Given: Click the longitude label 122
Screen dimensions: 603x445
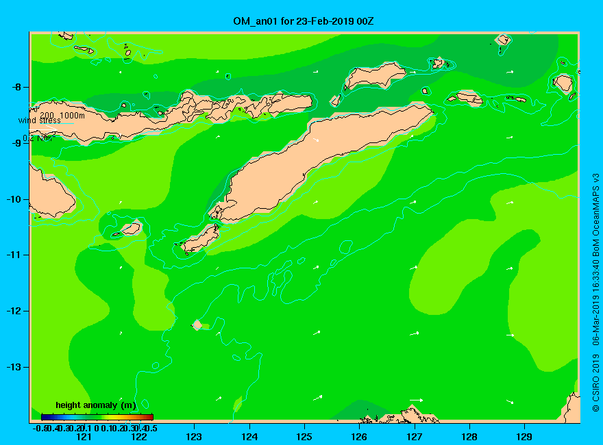Looking at the screenshot, I should (x=139, y=437).
